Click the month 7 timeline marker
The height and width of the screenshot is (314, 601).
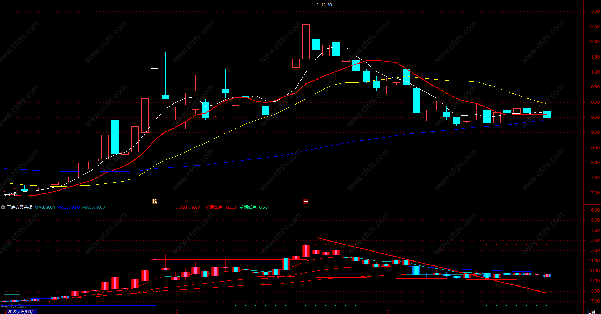pyautogui.click(x=387, y=312)
